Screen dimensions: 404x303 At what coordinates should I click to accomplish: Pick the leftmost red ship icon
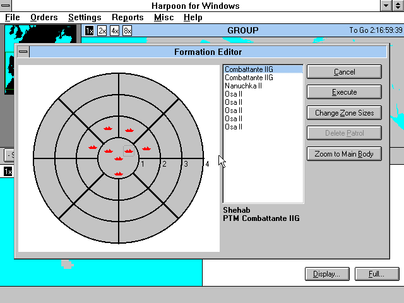[93, 147]
